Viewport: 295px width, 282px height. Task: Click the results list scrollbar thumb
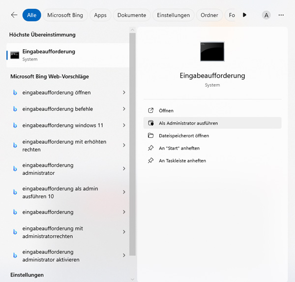(x=132, y=144)
